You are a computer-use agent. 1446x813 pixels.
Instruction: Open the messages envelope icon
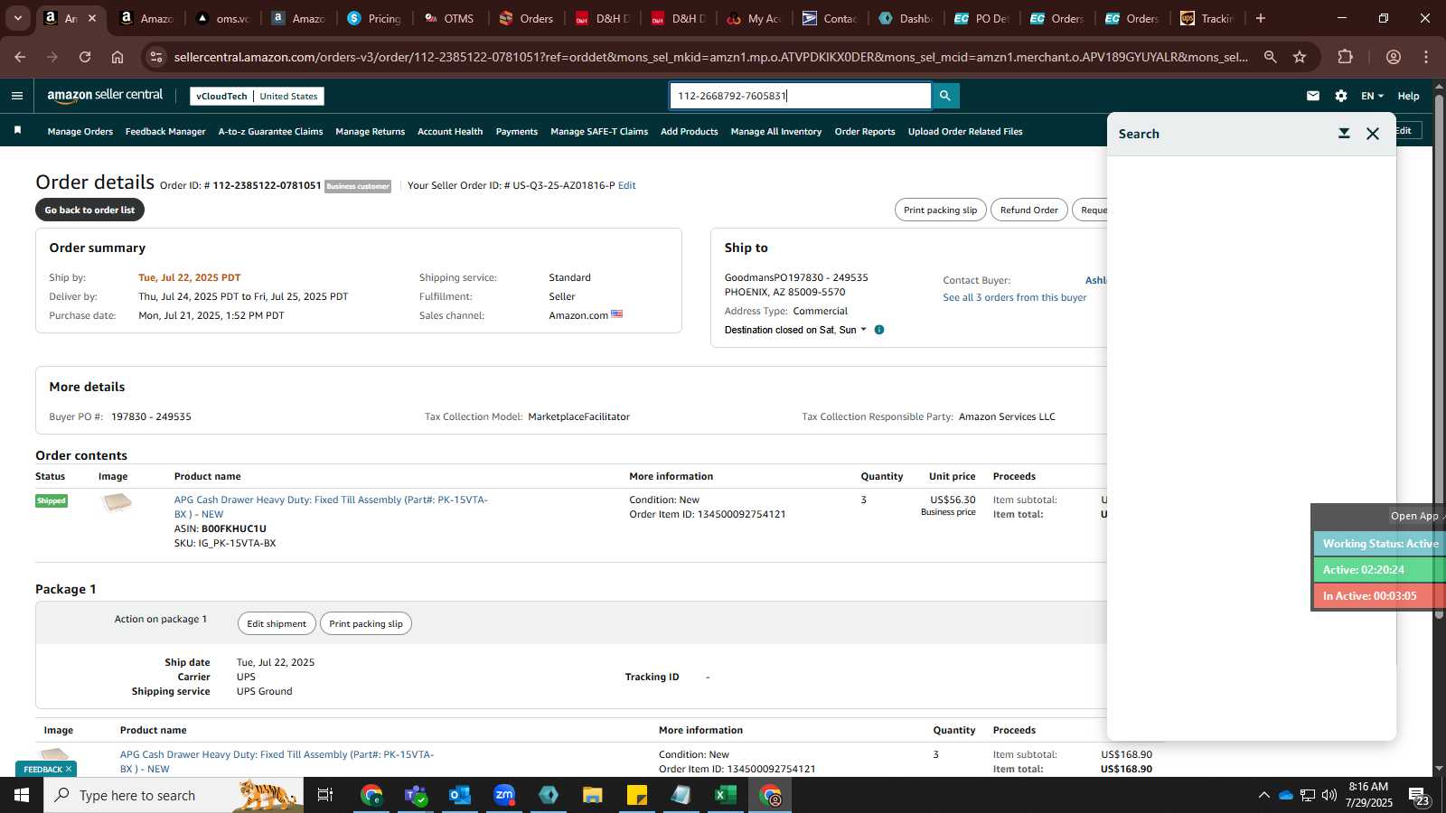click(1313, 96)
